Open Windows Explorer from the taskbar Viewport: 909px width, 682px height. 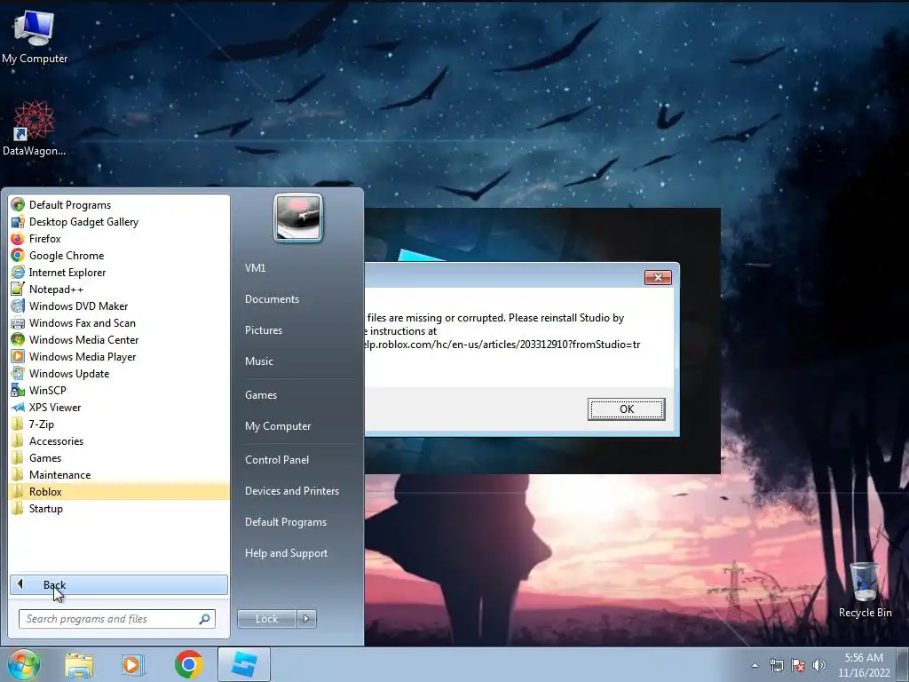(79, 664)
